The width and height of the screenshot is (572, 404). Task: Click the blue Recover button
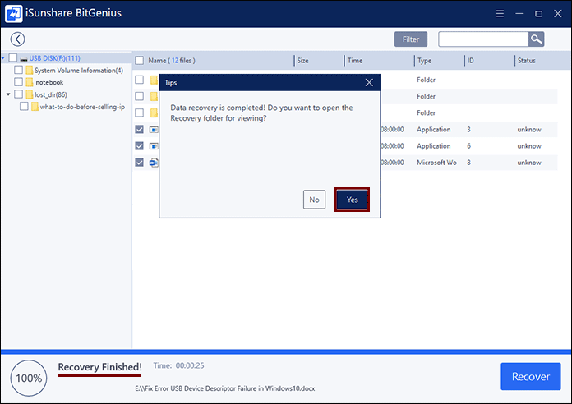(530, 376)
